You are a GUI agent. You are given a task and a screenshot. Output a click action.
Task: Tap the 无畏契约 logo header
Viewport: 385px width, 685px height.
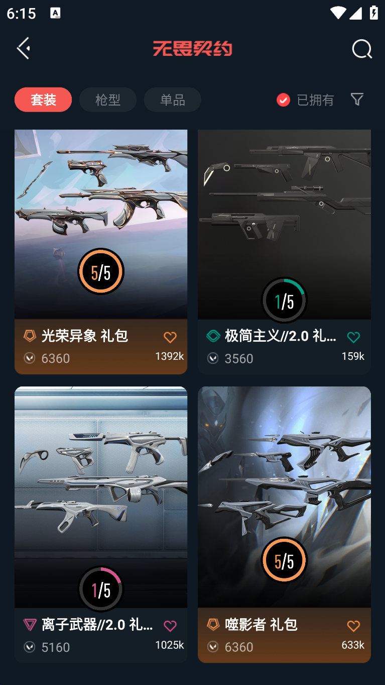(x=192, y=49)
